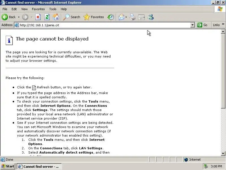This screenshot has height=170, width=226.
Task: Open the Messenger people icon
Action: click(x=151, y=17)
